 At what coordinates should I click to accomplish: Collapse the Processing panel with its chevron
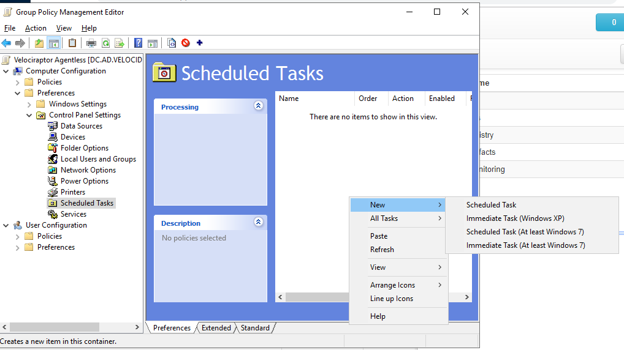tap(258, 106)
